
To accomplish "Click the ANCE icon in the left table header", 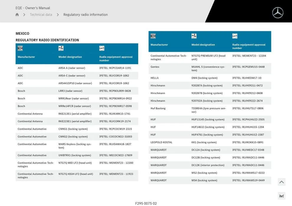I will click(x=102, y=48).
